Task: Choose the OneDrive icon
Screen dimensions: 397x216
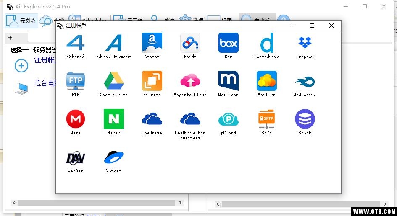Action: [152, 119]
